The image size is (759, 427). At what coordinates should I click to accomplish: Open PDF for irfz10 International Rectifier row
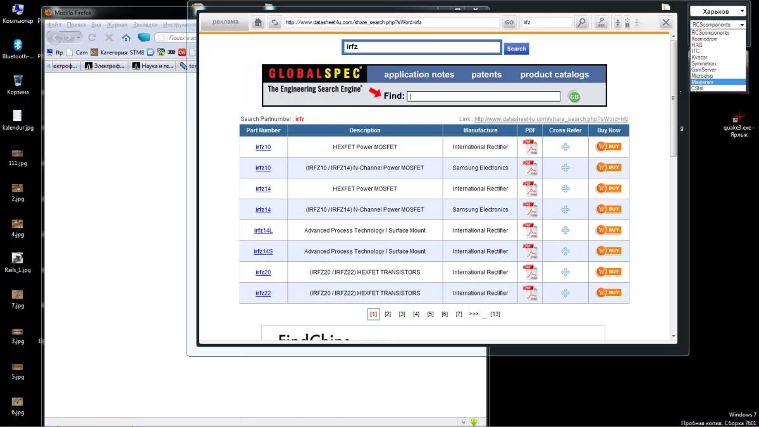pyautogui.click(x=529, y=147)
